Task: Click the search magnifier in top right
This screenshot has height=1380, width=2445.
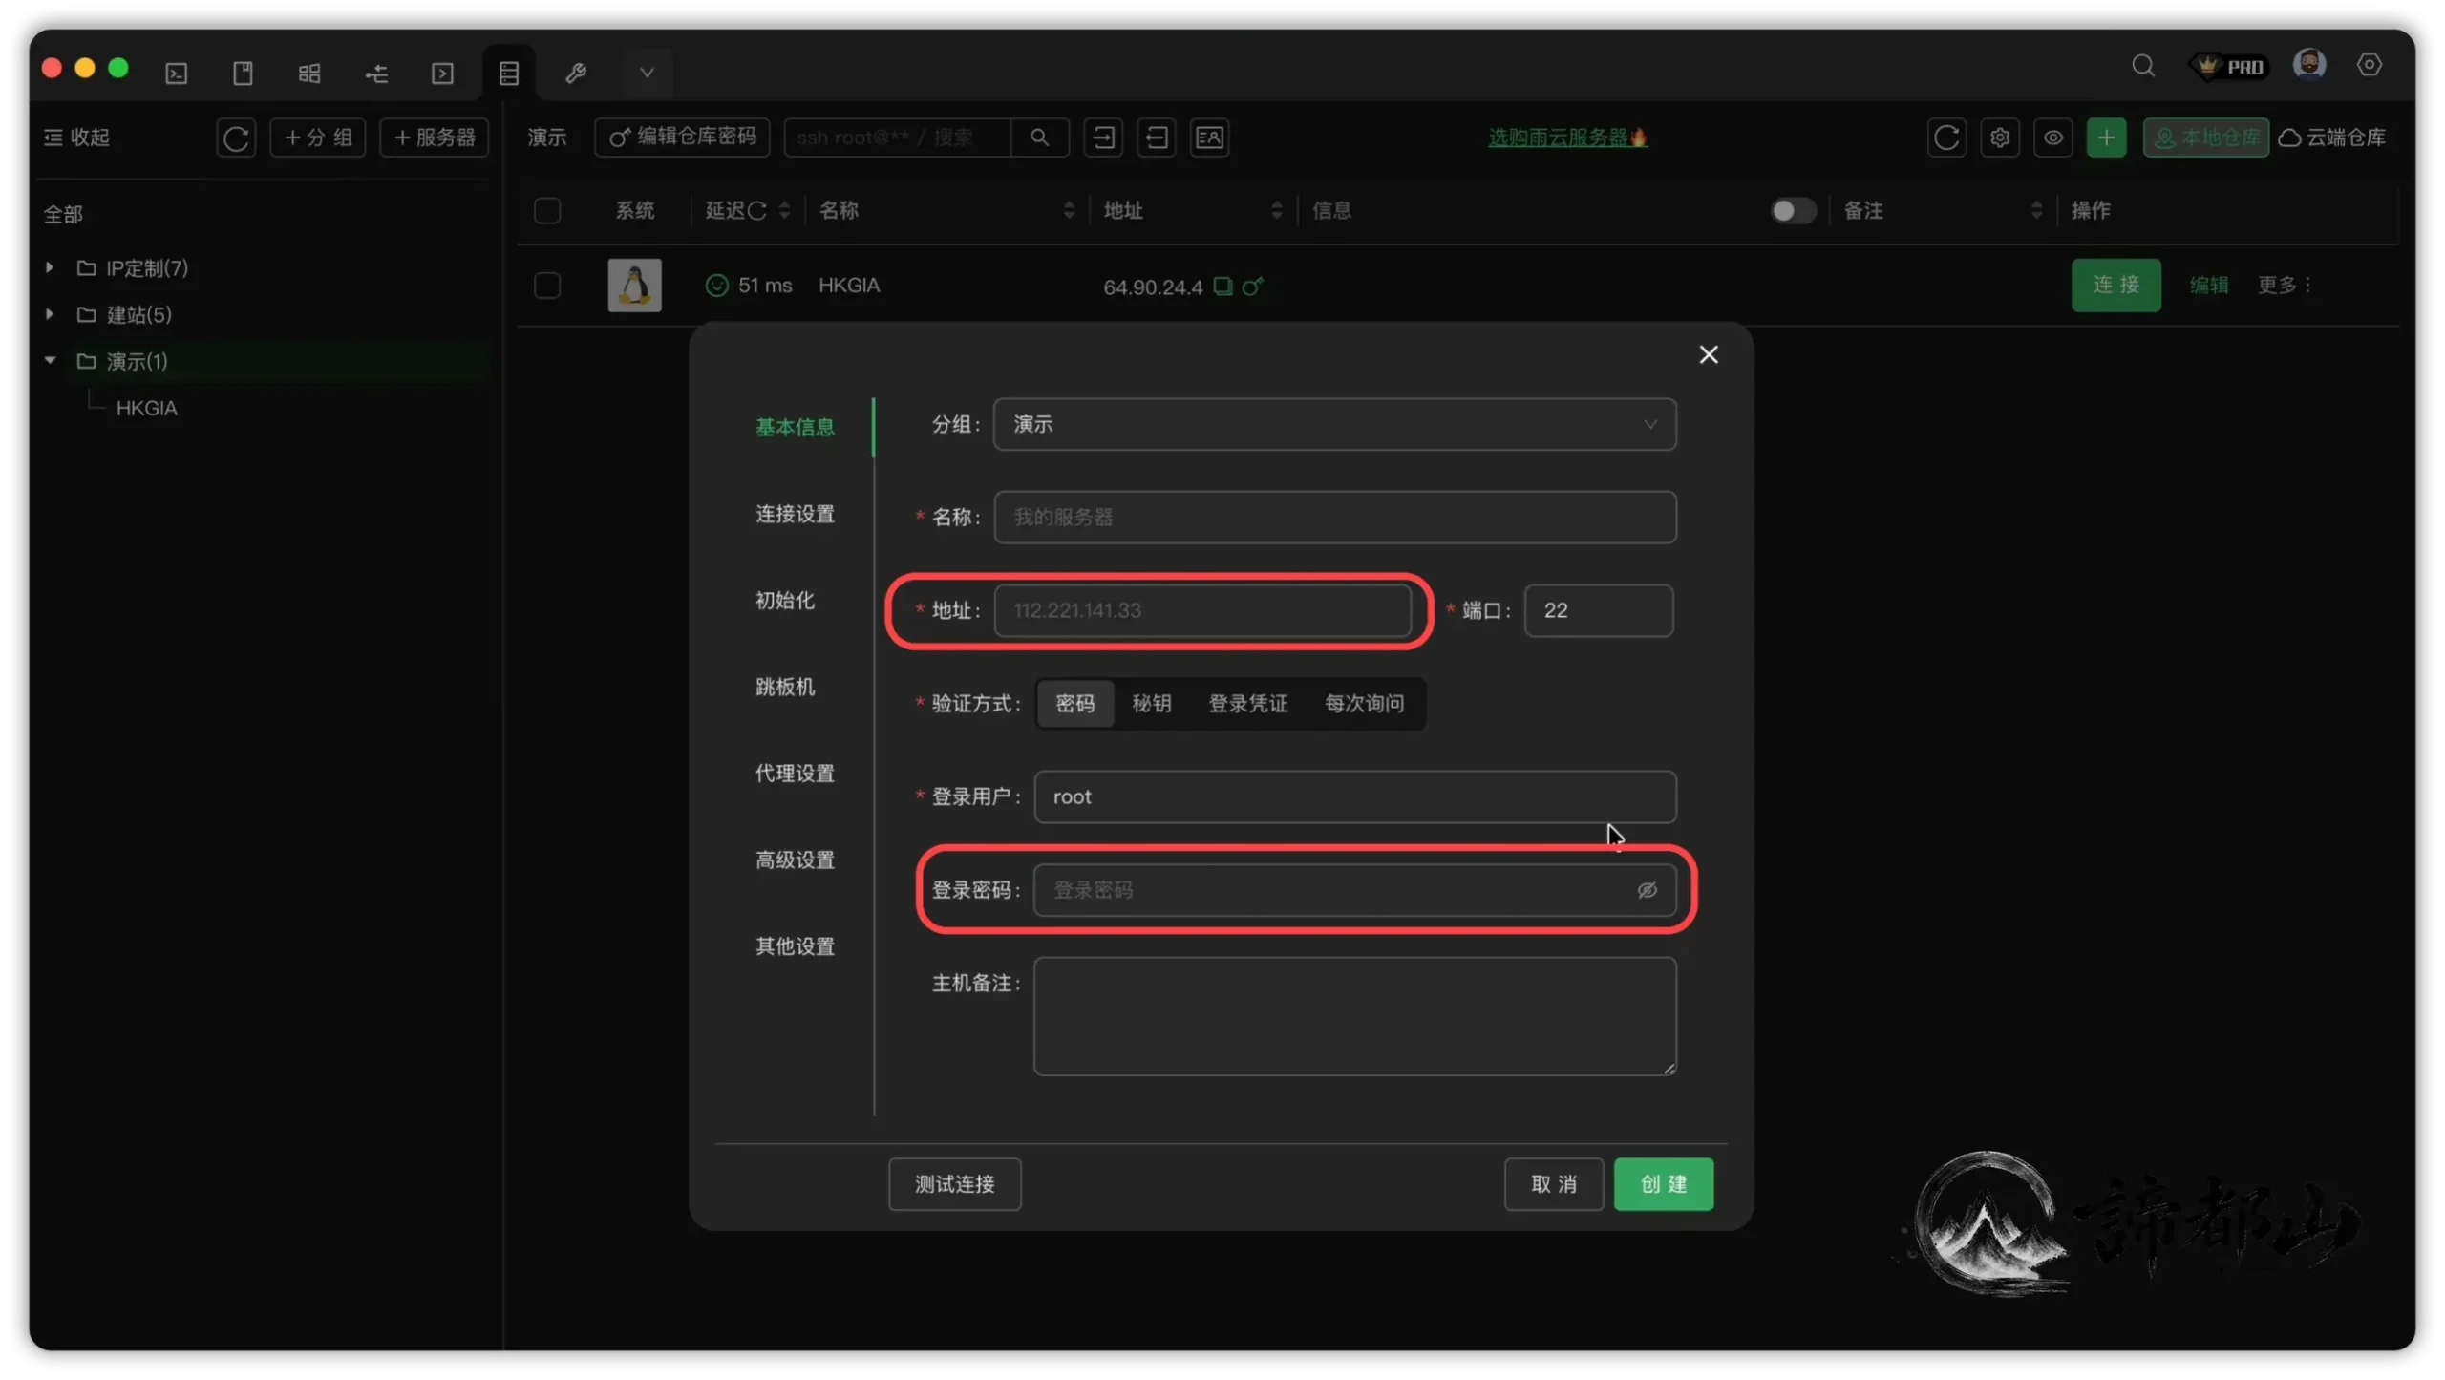Action: click(2142, 65)
